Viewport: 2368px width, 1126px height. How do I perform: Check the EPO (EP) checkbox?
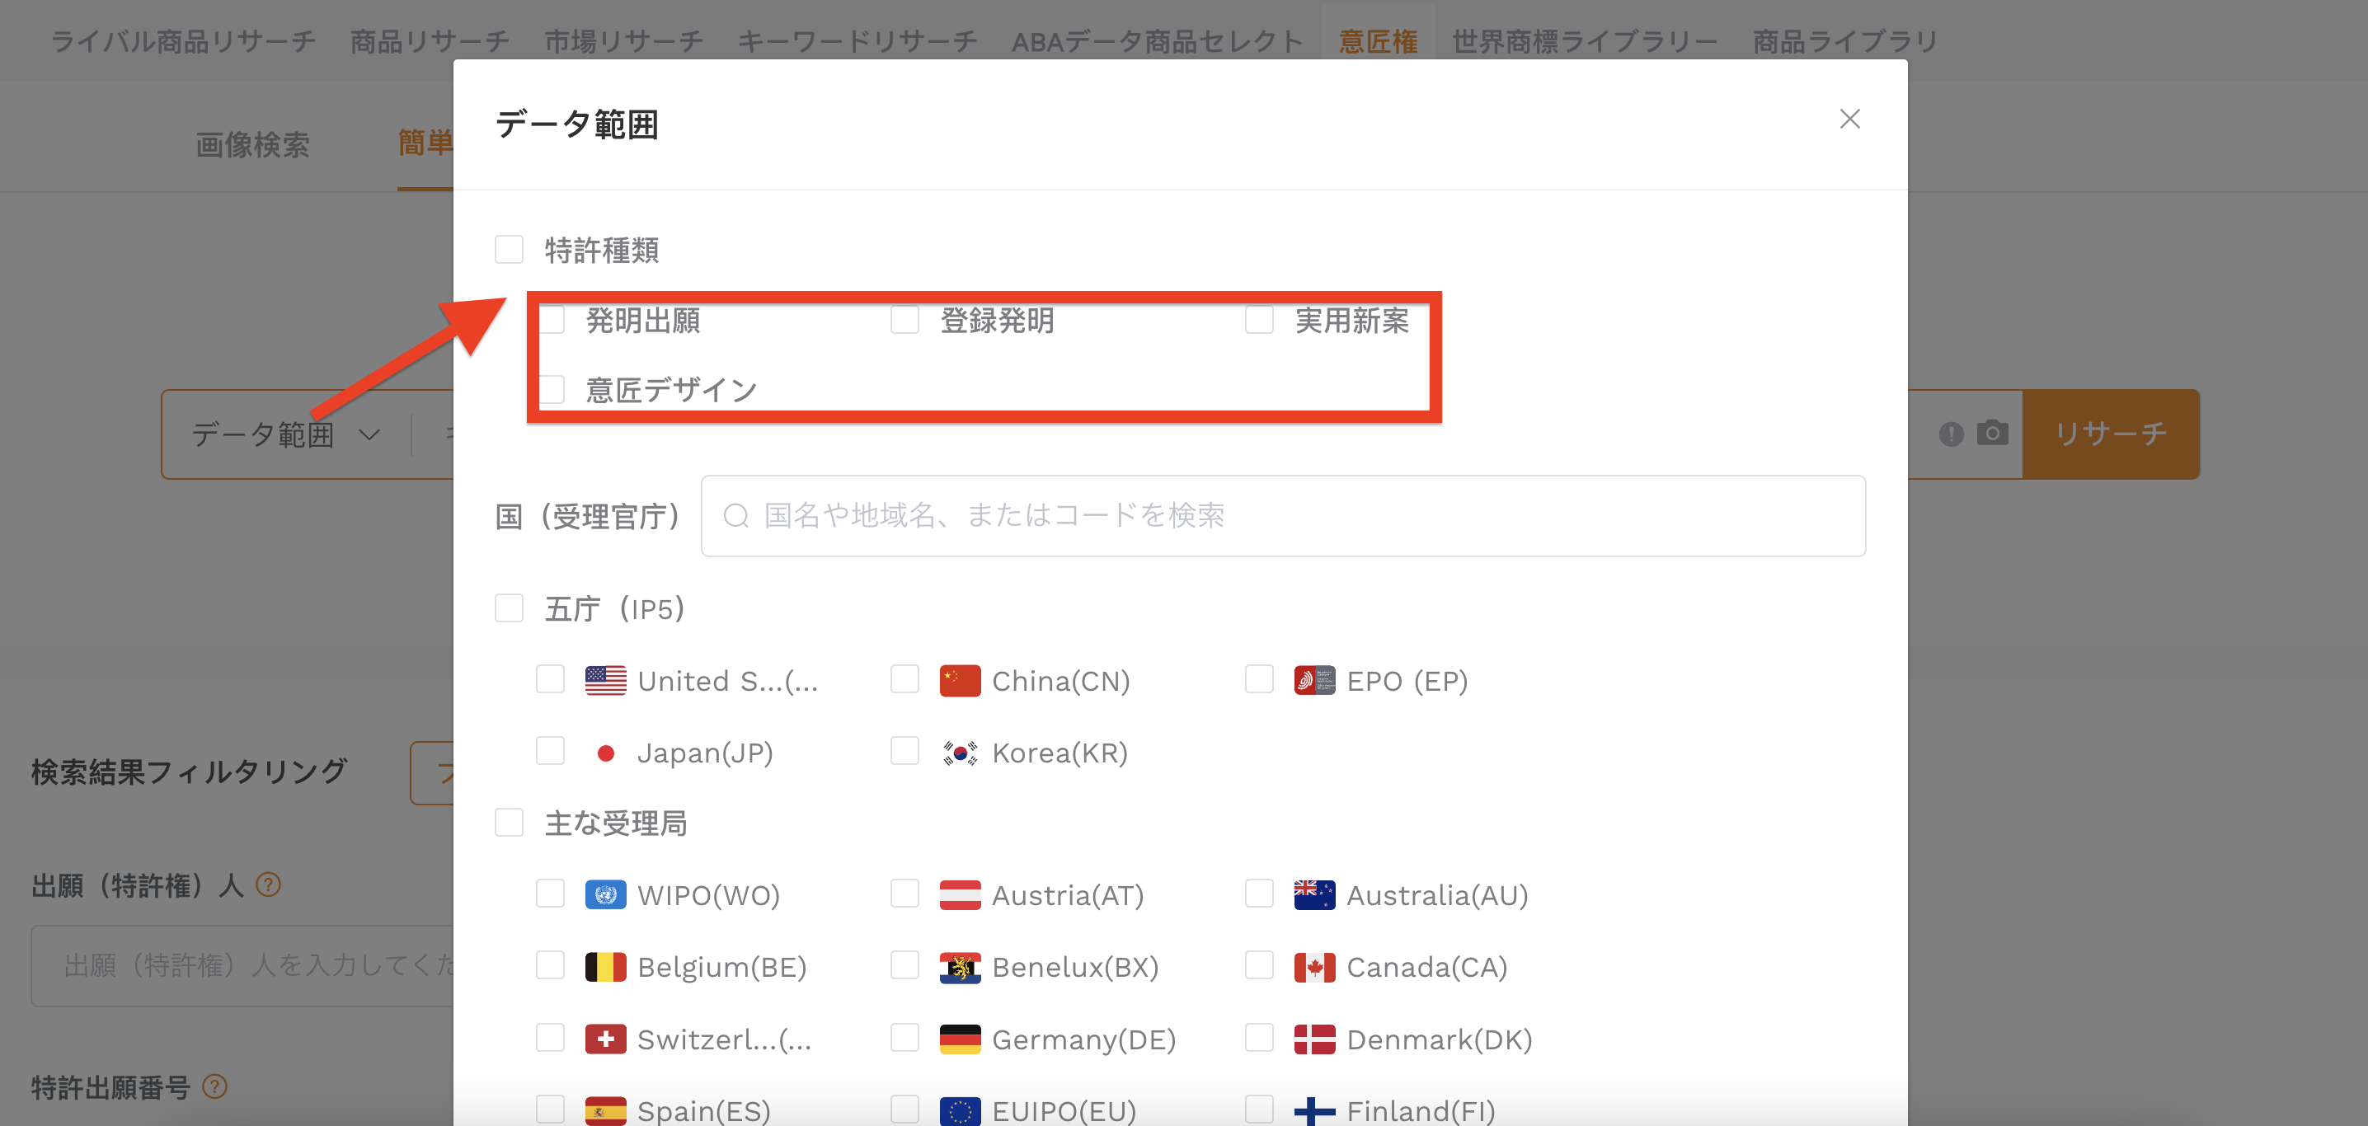(1259, 679)
